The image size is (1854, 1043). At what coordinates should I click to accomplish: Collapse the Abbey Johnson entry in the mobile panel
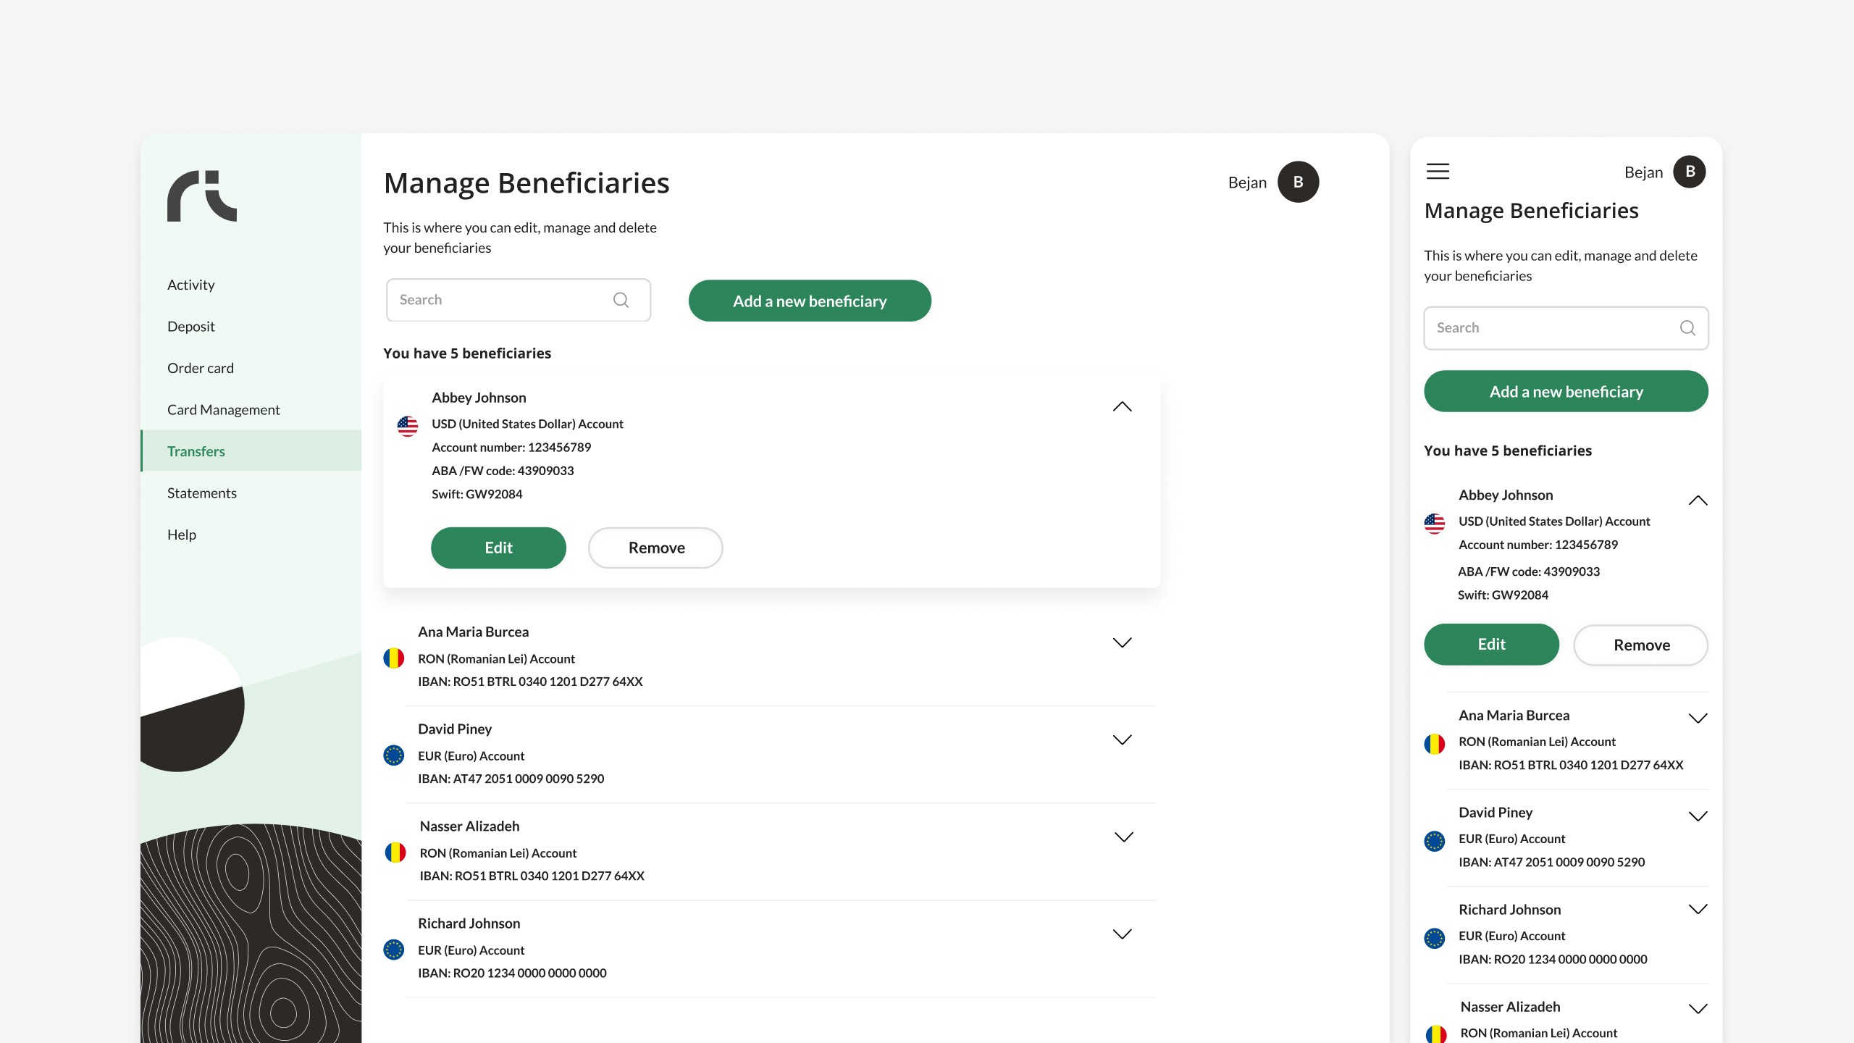1698,501
